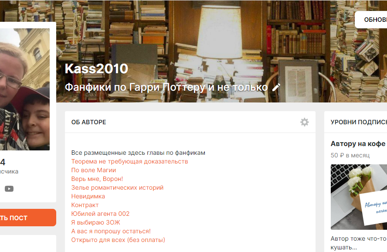Viewport: 387px width, 252px height.
Task: Select the Невидимка fanfic link
Action: 88,196
